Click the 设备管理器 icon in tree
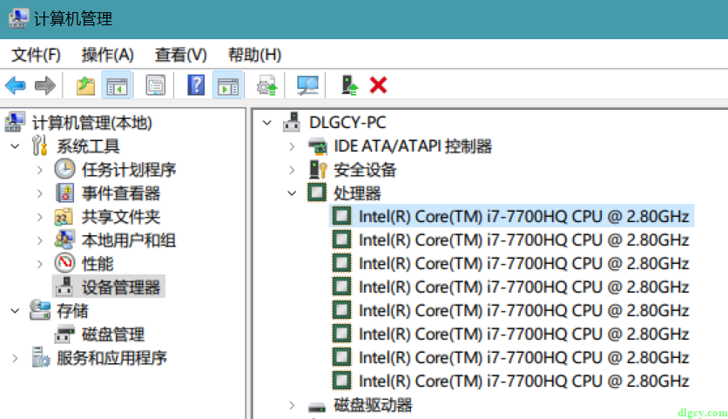This screenshot has width=728, height=419. [x=64, y=287]
